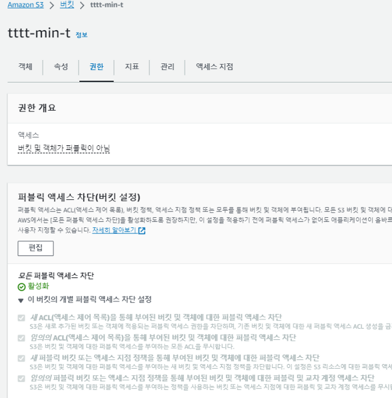Collapse the 이 버킷의 개별 퍼블릭 액세스 차단 설정 section
Image resolution: width=392 pixels, height=398 pixels.
(x=21, y=300)
